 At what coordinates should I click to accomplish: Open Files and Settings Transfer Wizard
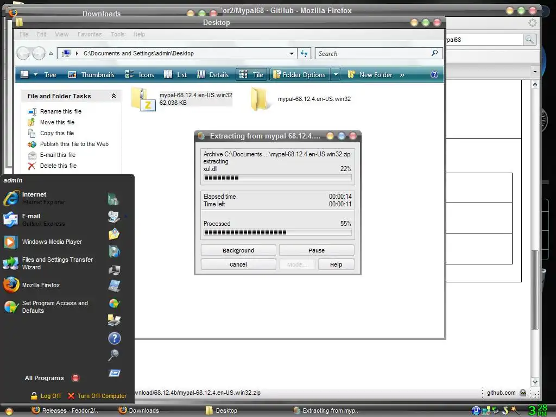[x=48, y=263]
